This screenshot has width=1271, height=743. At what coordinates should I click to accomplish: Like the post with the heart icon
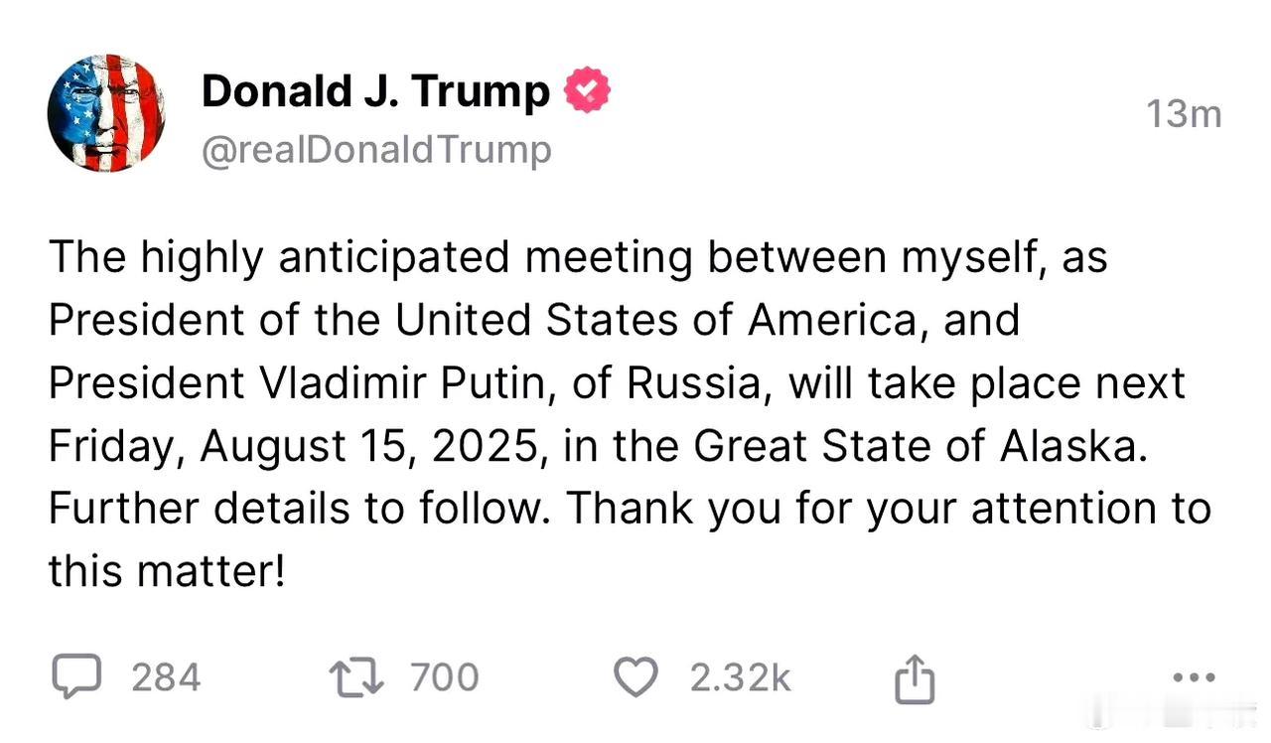[636, 677]
